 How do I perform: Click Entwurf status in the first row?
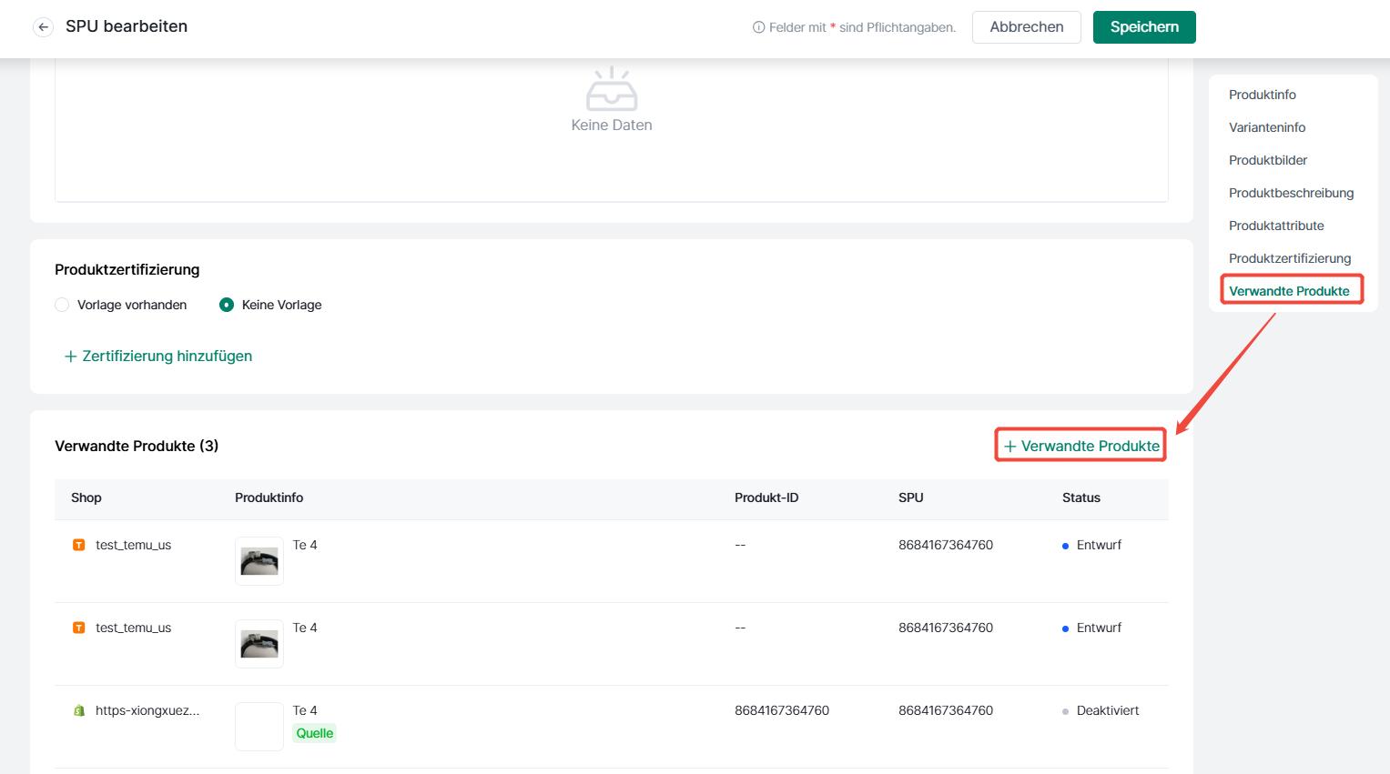click(x=1099, y=545)
